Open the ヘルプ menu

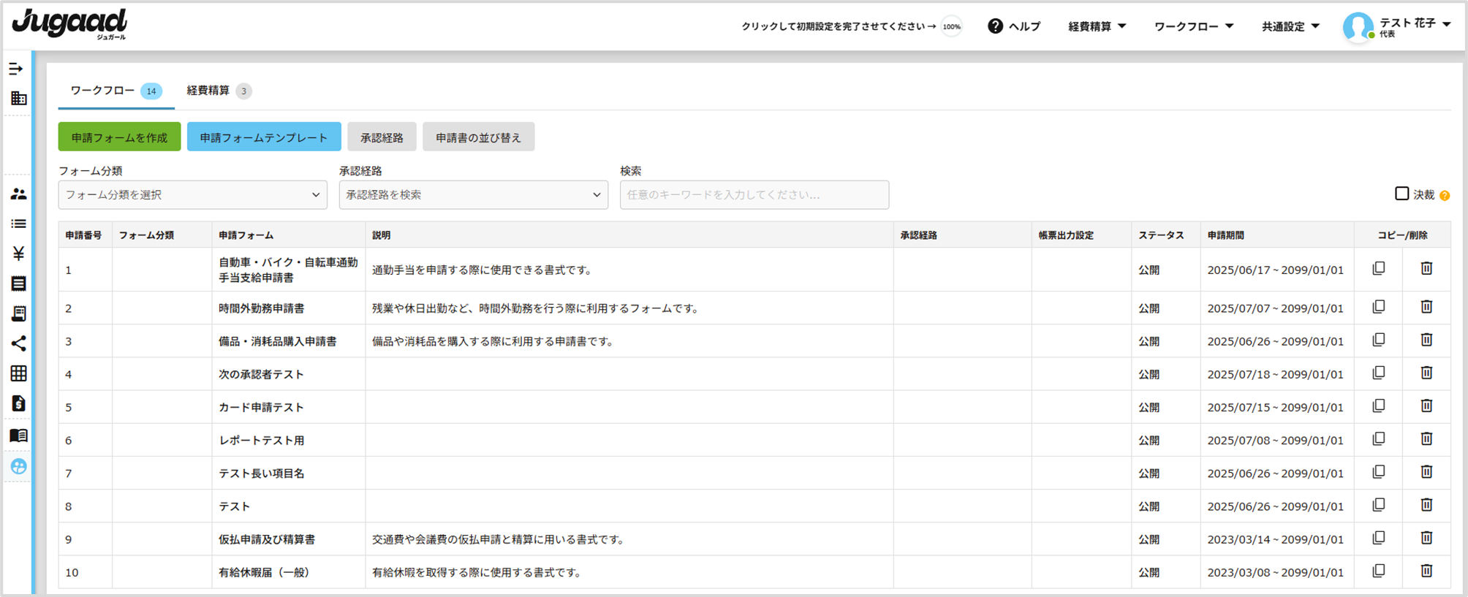tap(1014, 26)
